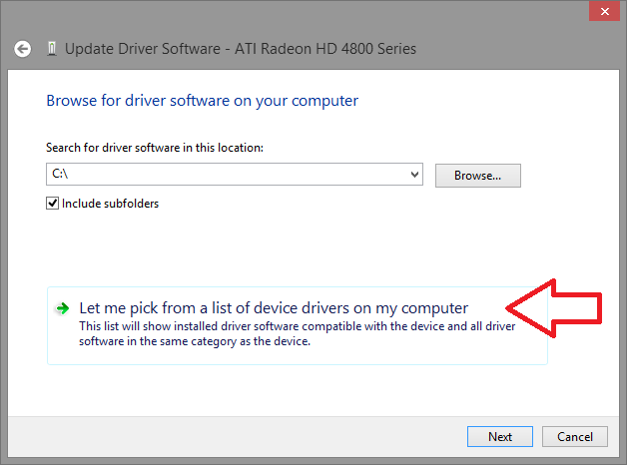Click the red annotation arrow graphic
The image size is (627, 465).
pos(554,308)
